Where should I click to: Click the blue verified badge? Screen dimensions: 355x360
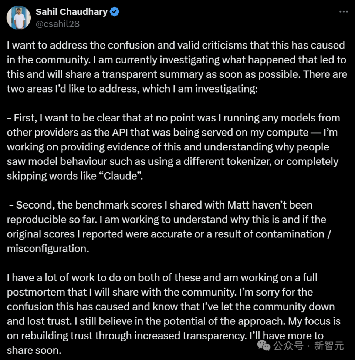[x=115, y=12]
